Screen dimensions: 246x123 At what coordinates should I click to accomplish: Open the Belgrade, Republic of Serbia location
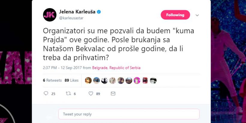click(116, 68)
